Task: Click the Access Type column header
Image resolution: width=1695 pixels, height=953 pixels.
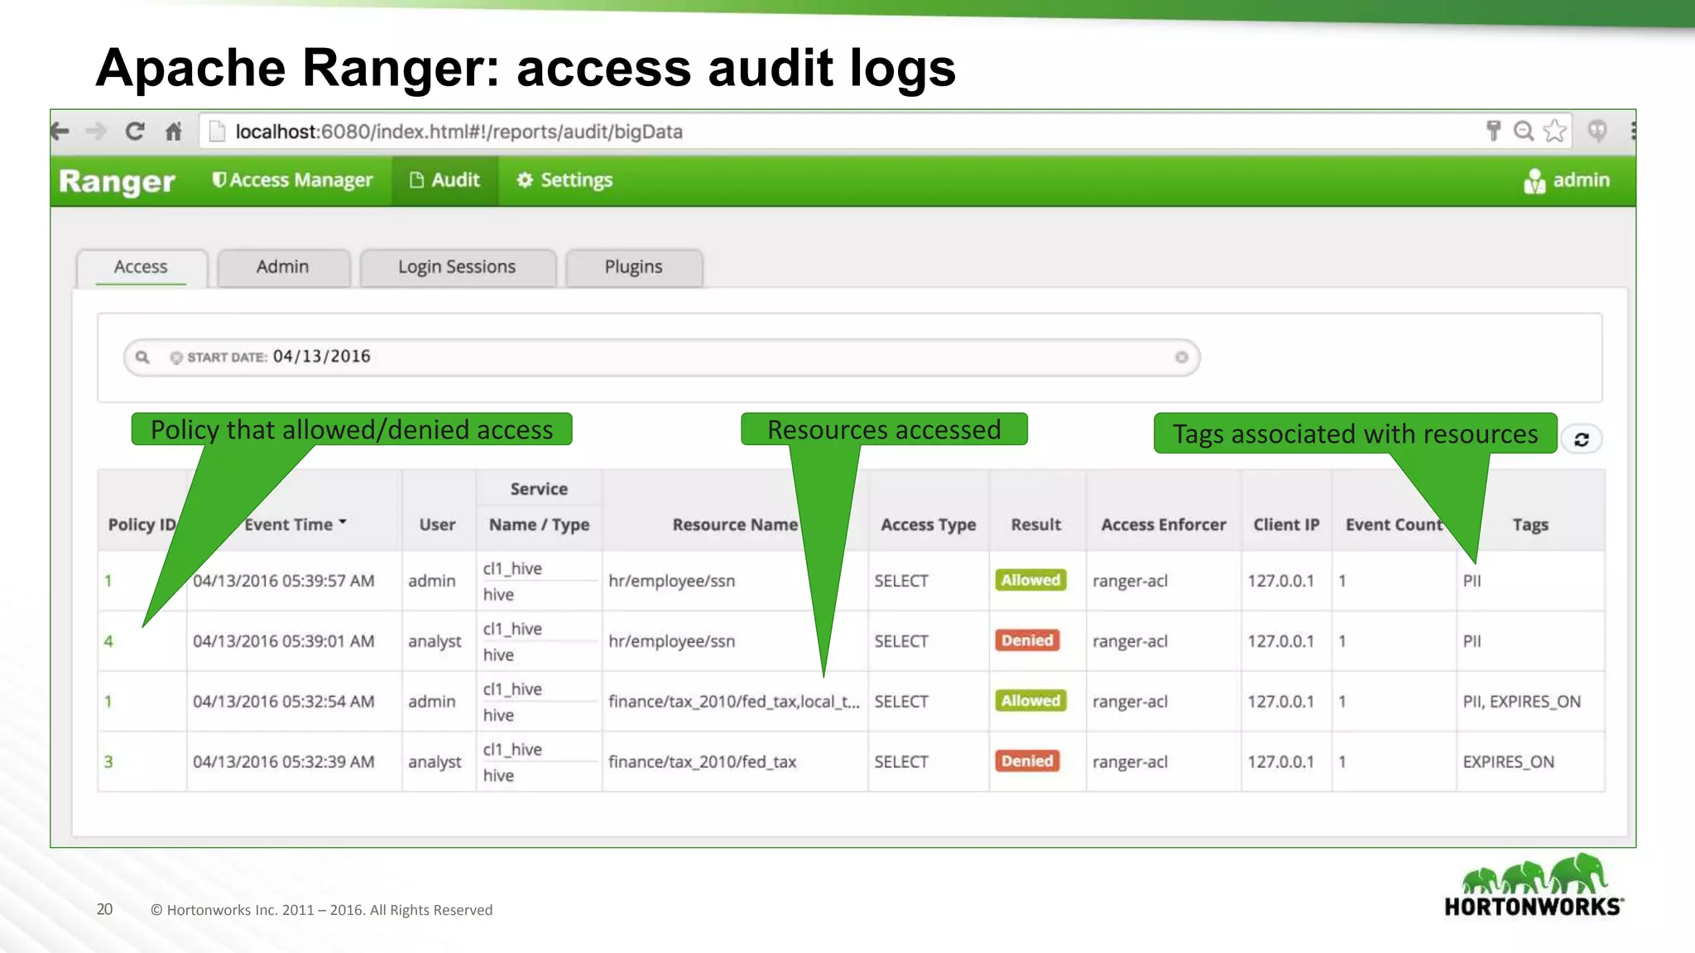Action: point(928,524)
